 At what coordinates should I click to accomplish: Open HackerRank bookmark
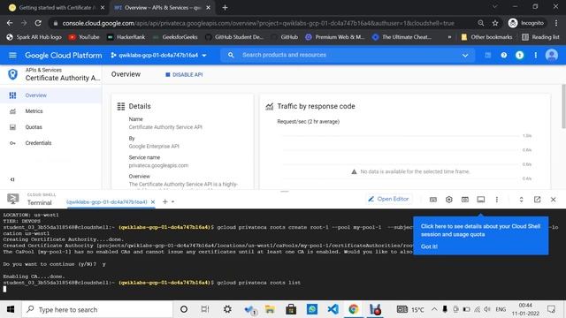(x=126, y=37)
